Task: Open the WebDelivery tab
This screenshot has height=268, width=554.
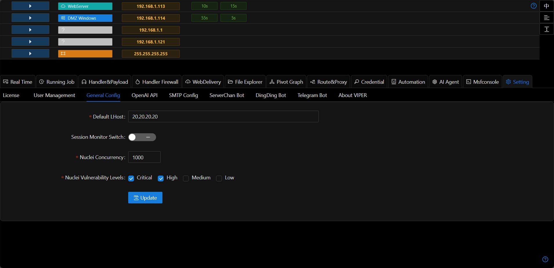Action: tap(203, 82)
